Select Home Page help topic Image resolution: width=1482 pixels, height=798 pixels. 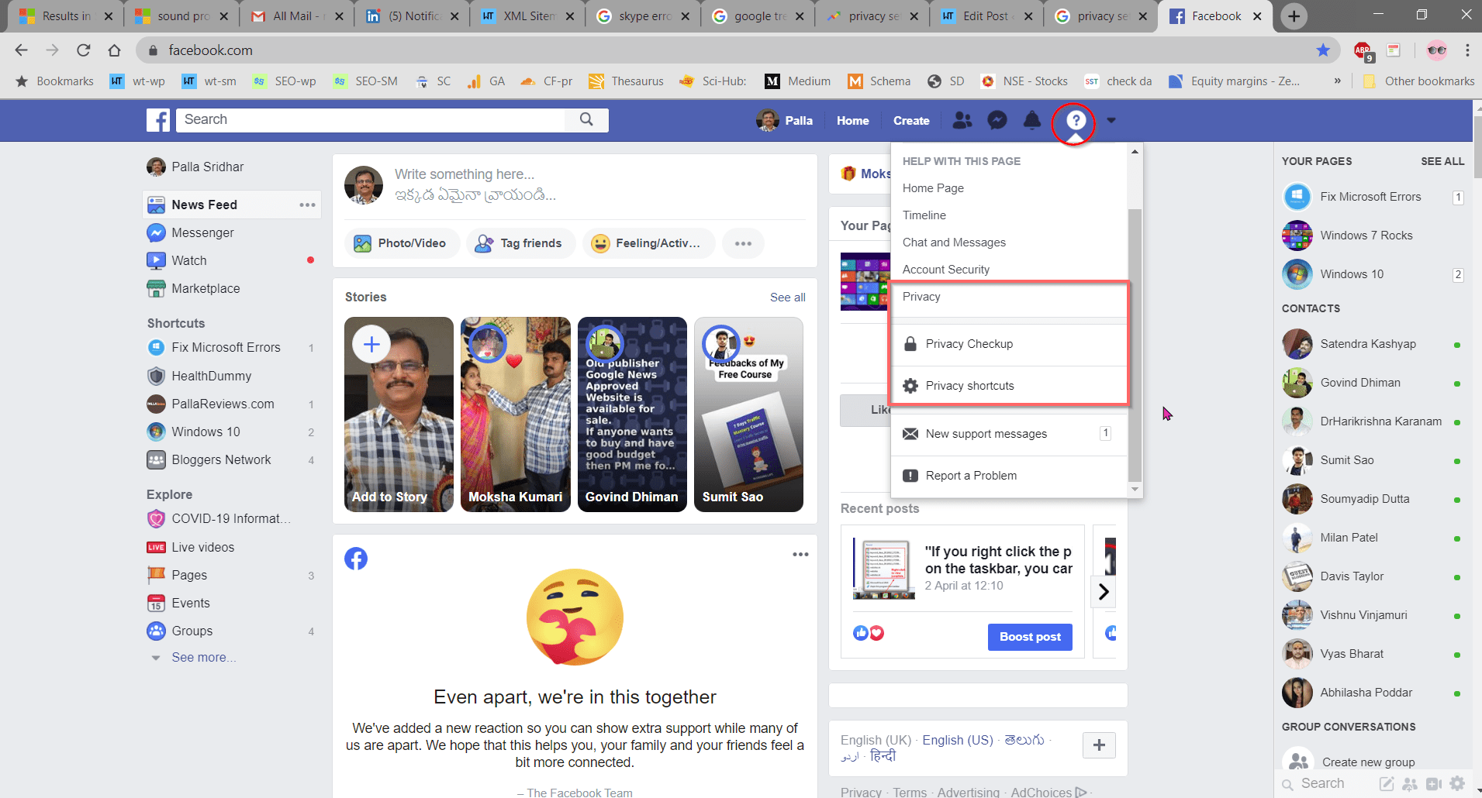(x=933, y=188)
